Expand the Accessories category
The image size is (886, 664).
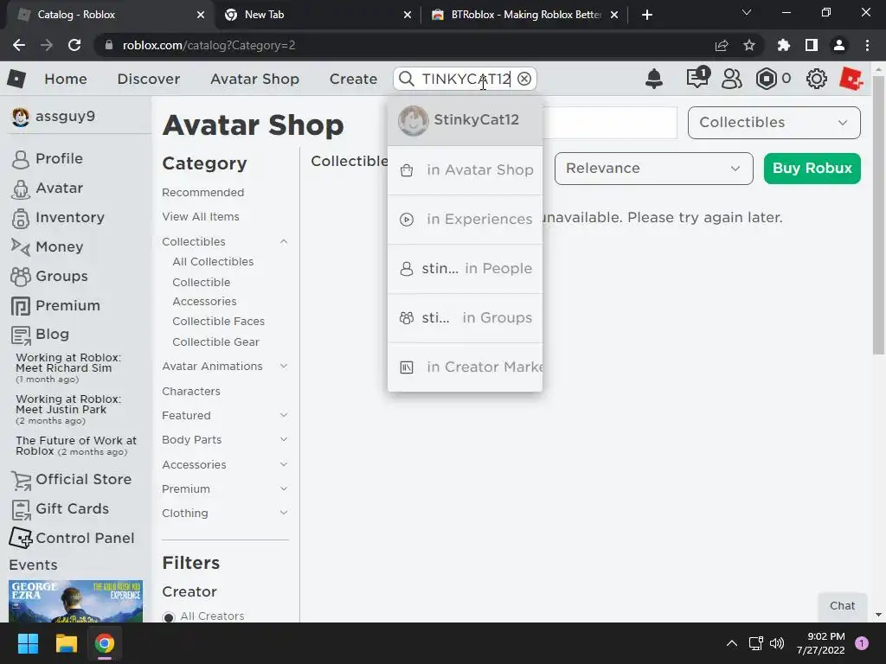284,464
